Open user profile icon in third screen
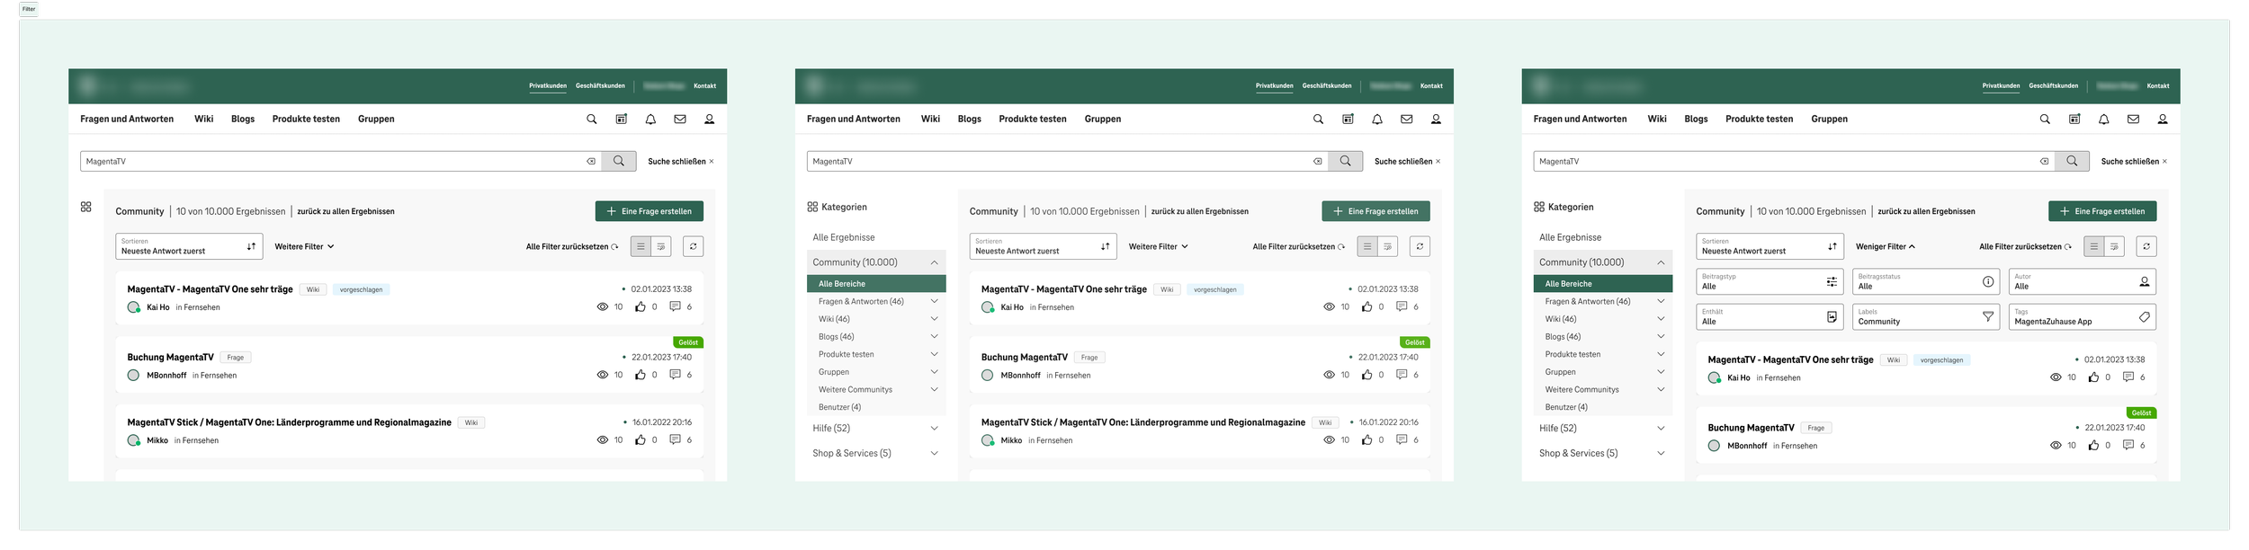This screenshot has height=550, width=2249. (x=2163, y=119)
